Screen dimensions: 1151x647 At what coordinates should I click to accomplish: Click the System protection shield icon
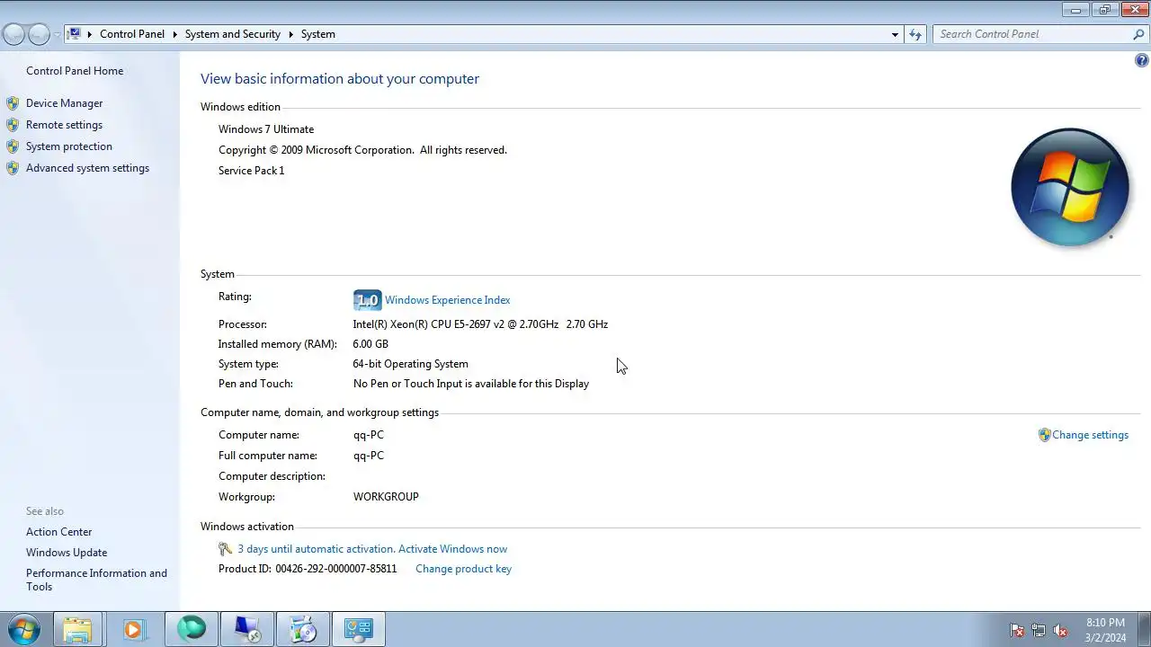(13, 146)
